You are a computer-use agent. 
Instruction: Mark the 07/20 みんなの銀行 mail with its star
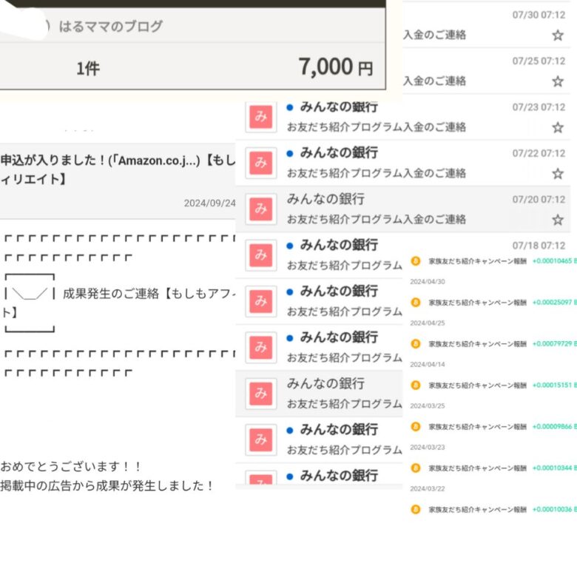557,220
